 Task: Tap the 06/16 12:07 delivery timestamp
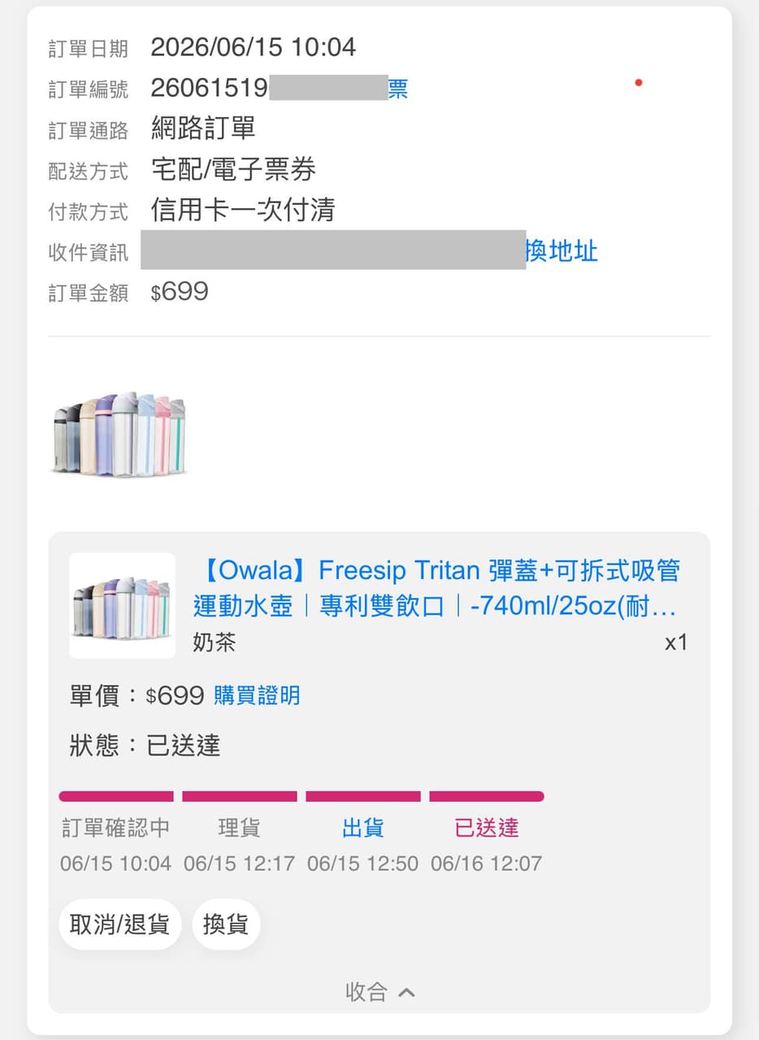(486, 864)
